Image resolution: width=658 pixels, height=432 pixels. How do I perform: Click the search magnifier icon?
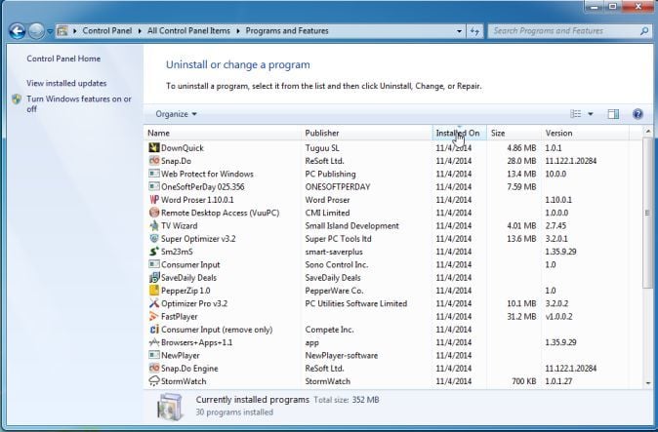(644, 31)
